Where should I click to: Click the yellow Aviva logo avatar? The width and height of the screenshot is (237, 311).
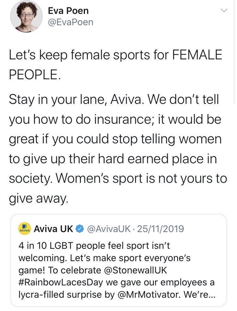coord(25,229)
